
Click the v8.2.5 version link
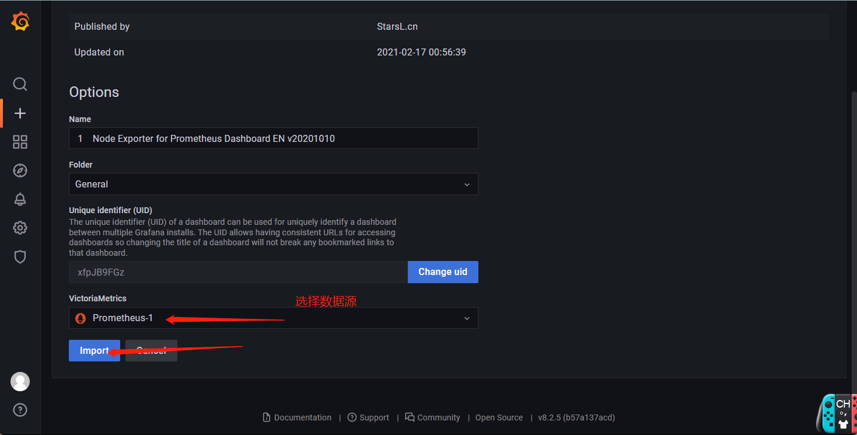[x=576, y=417]
